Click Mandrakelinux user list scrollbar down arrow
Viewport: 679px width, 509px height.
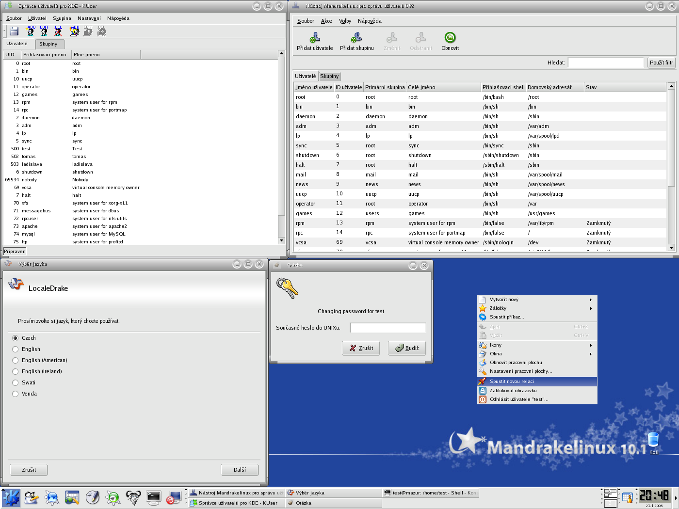point(672,248)
